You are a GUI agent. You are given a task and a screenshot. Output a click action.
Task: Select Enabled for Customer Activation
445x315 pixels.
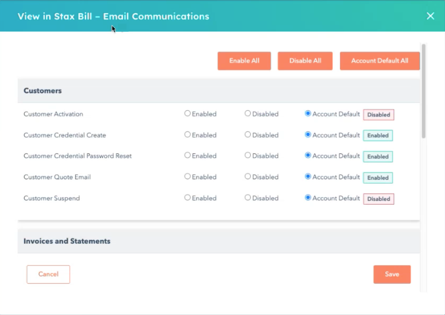coord(187,113)
